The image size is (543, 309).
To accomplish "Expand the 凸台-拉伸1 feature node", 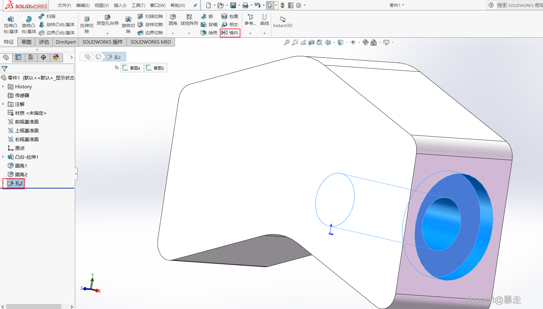I will (3, 157).
